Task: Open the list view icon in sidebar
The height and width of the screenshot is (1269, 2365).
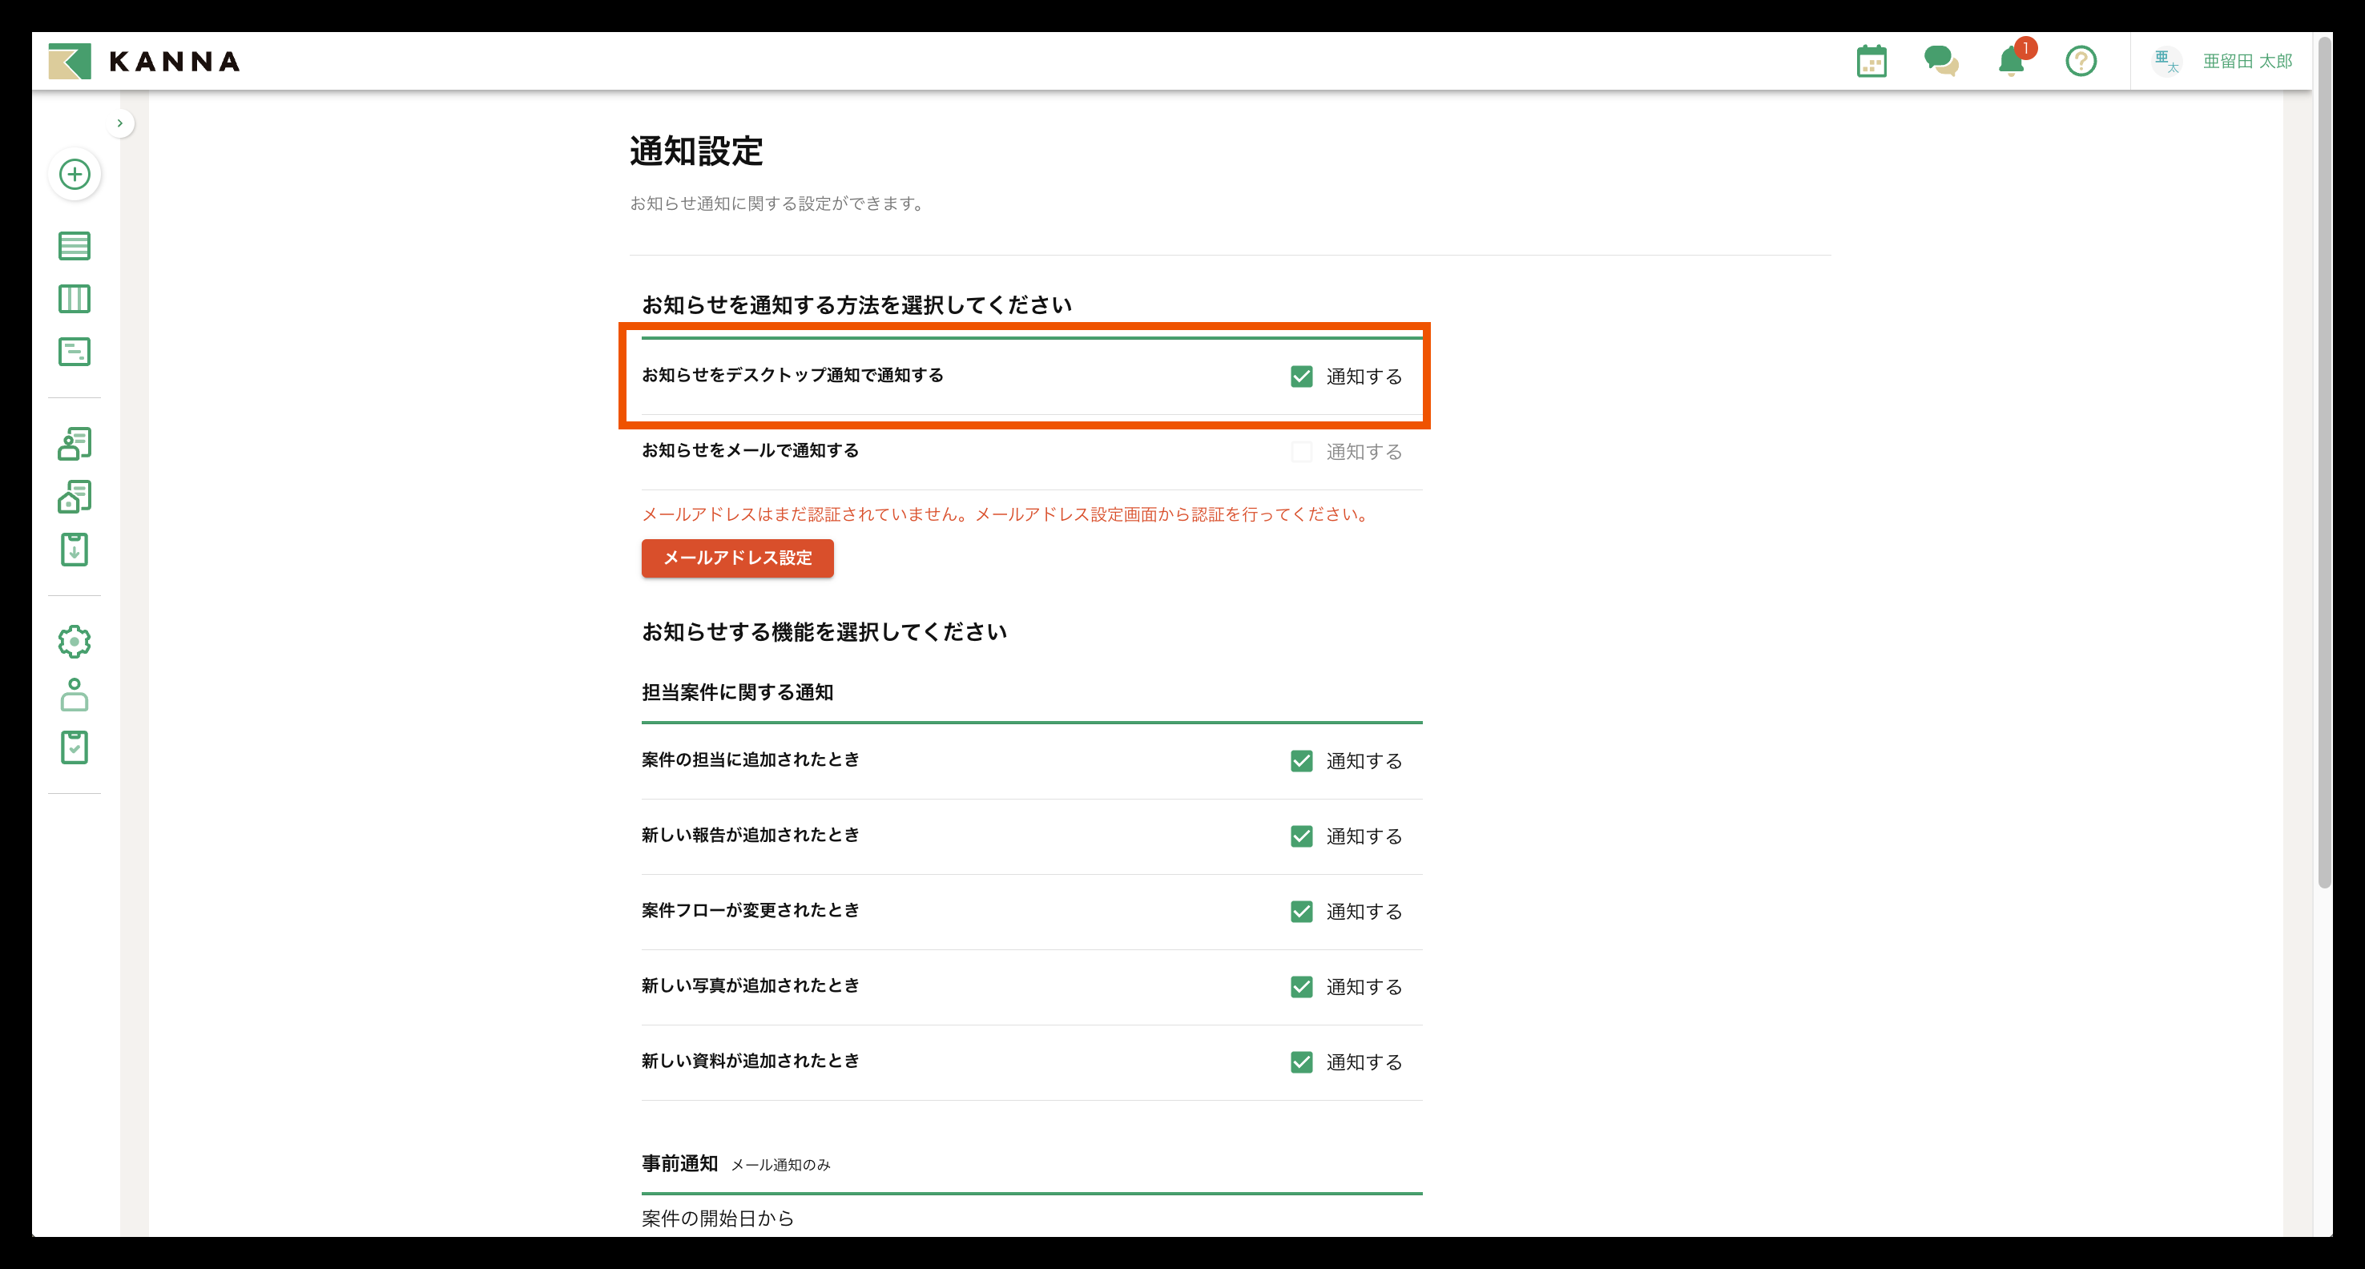Action: (75, 246)
